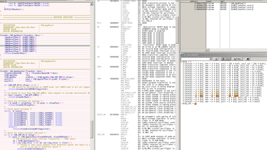
Task: Click the MCP23S17NewData(); source line
Action: [x=14, y=9]
